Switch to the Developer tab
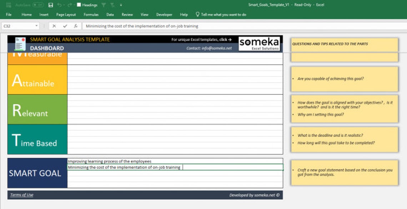 coord(164,15)
